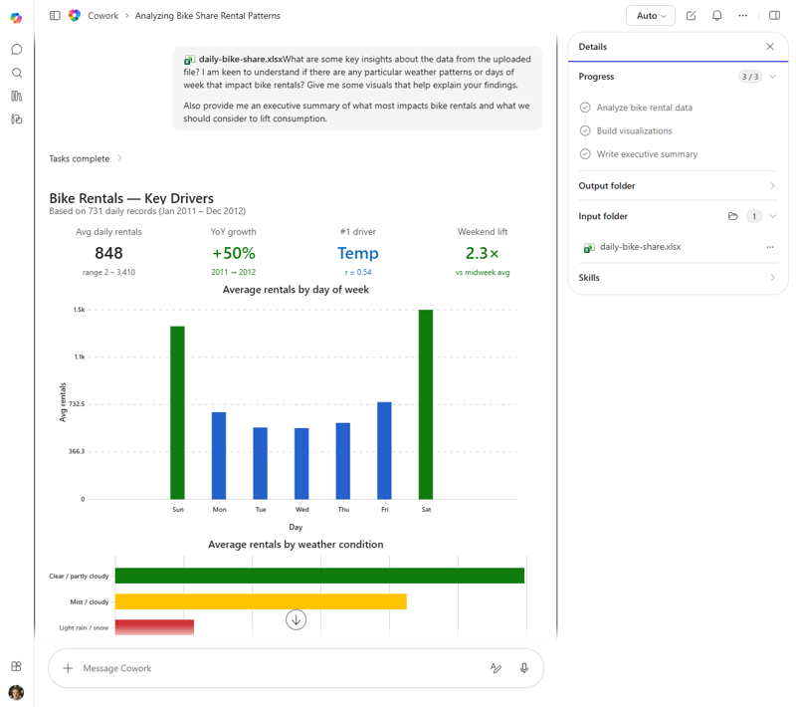Open the more options ellipsis menu
This screenshot has width=796, height=707.
click(x=743, y=15)
